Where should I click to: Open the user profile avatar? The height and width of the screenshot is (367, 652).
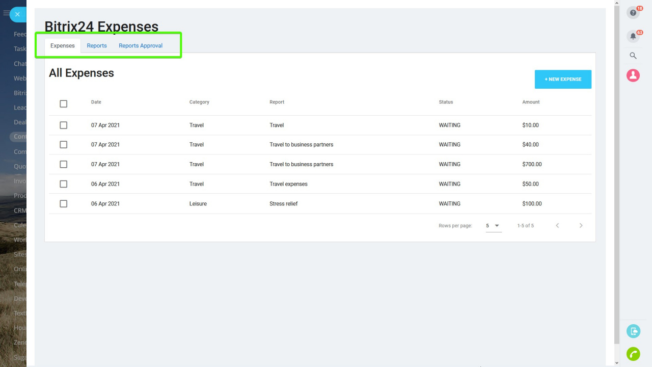(633, 75)
